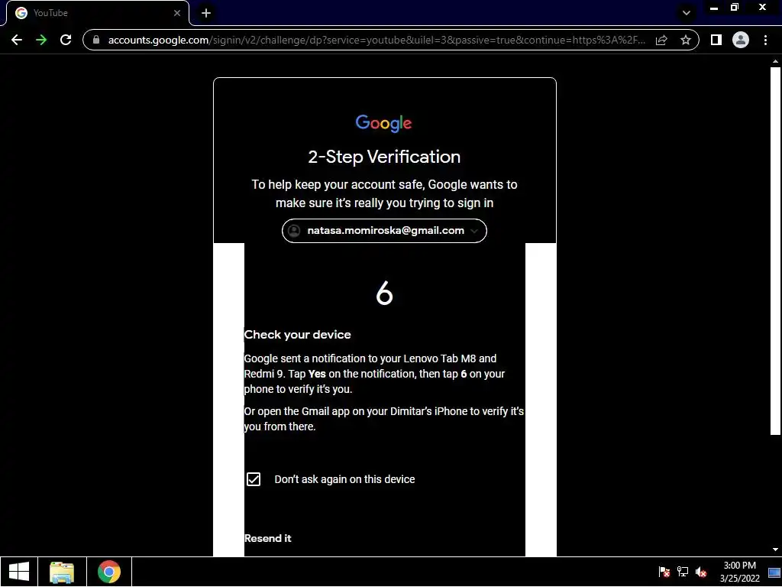Open Windows Start menu
This screenshot has width=782, height=587.
19,572
